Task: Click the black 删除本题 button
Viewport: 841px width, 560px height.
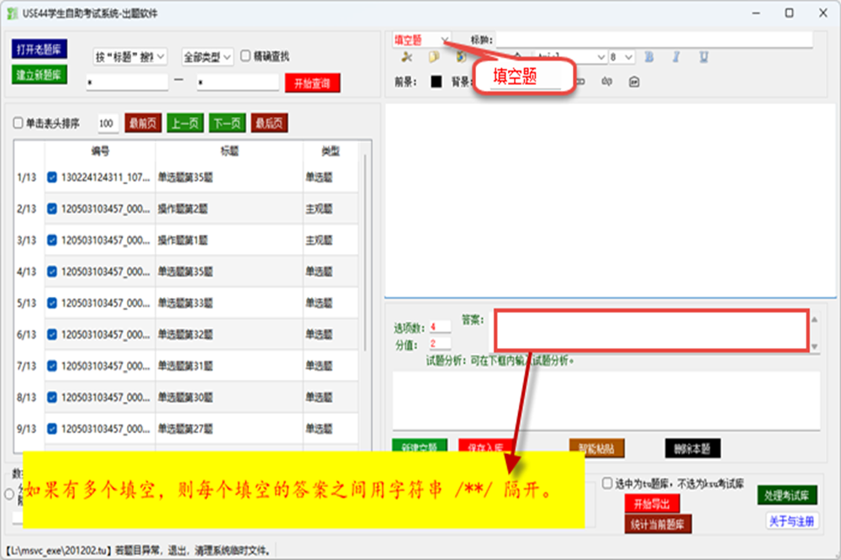Action: (x=692, y=448)
